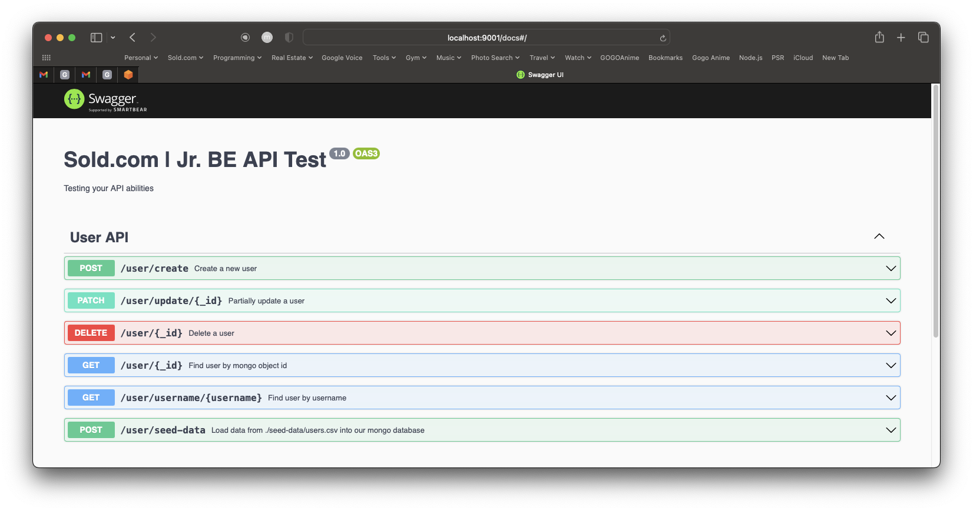Click the 'Partially update a user' description

266,301
